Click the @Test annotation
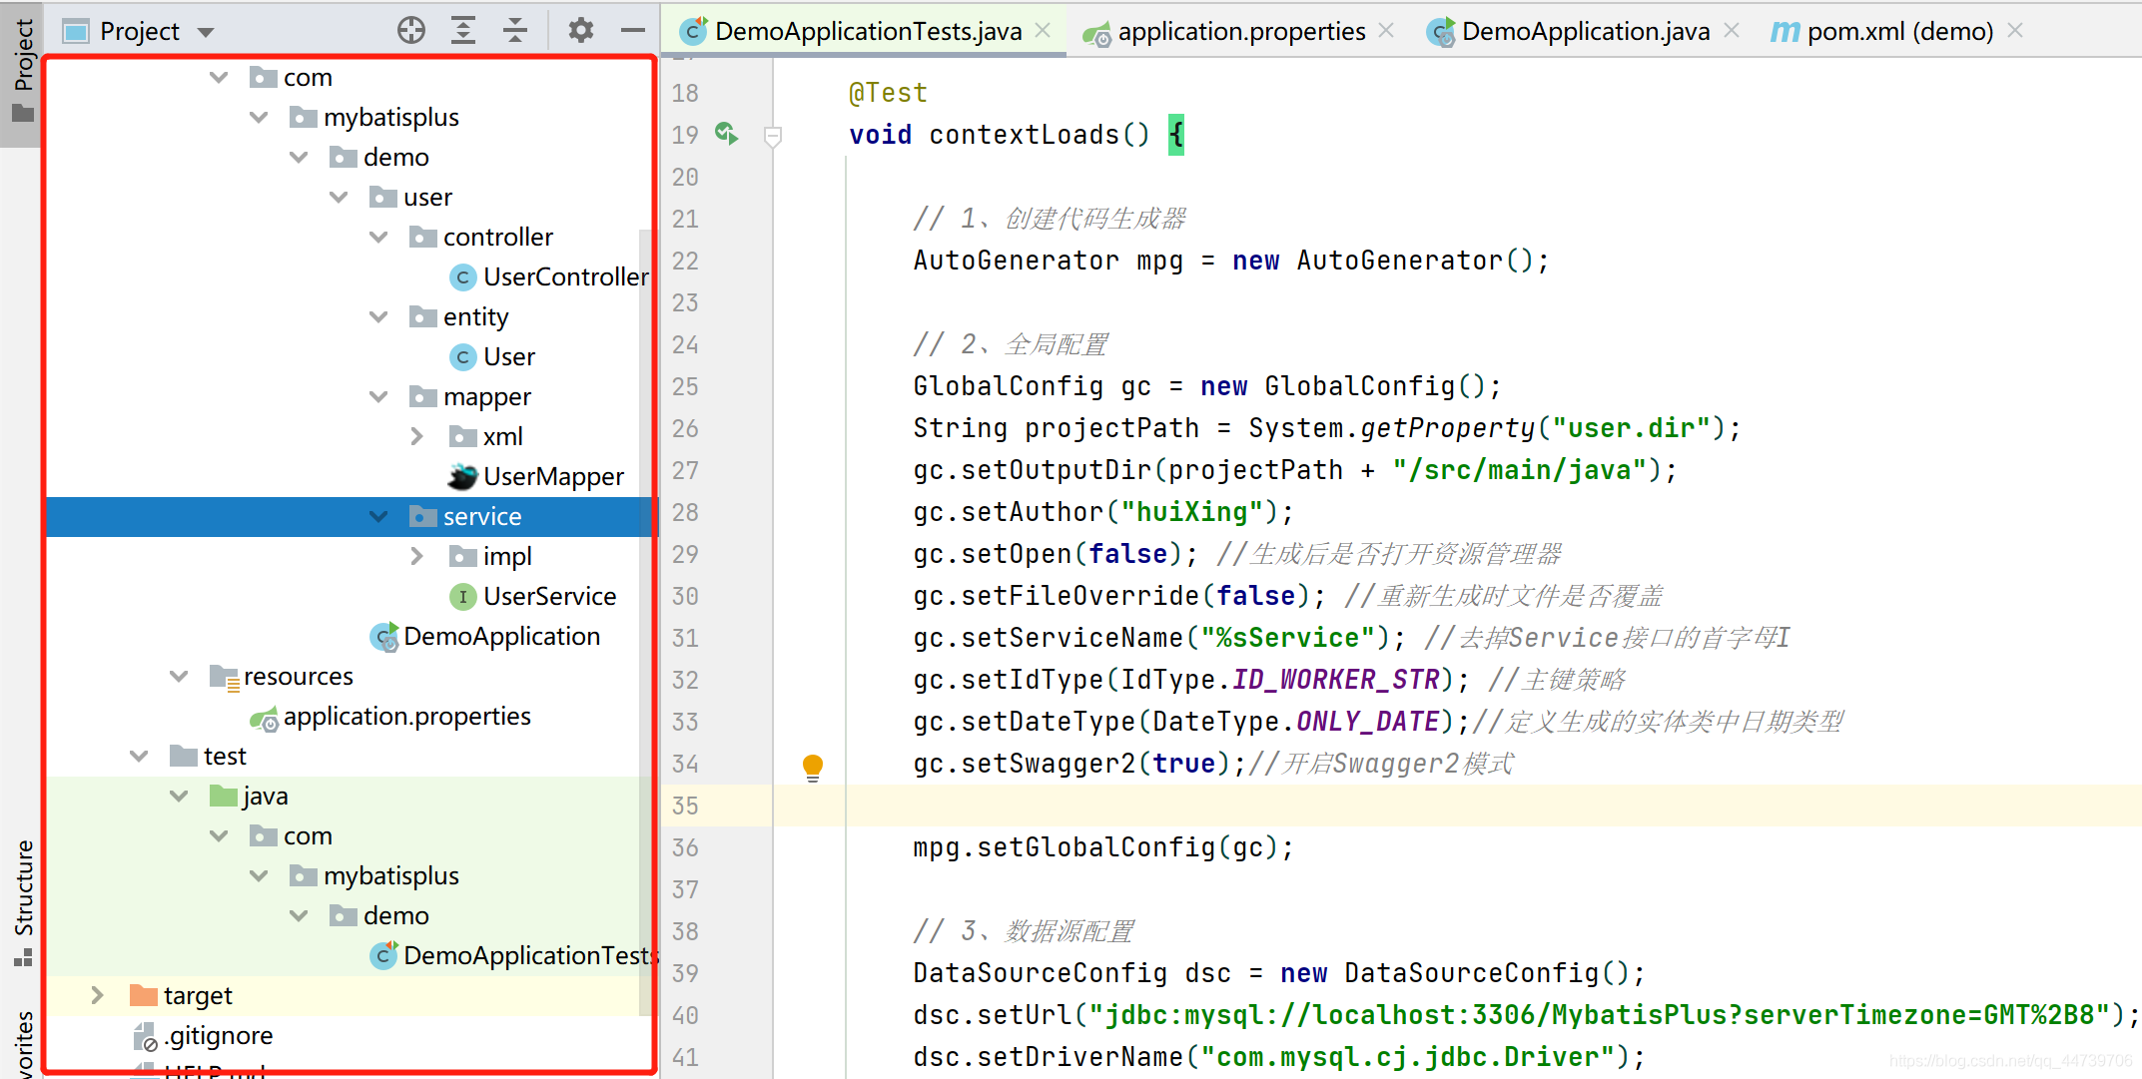2142x1079 pixels. (888, 93)
